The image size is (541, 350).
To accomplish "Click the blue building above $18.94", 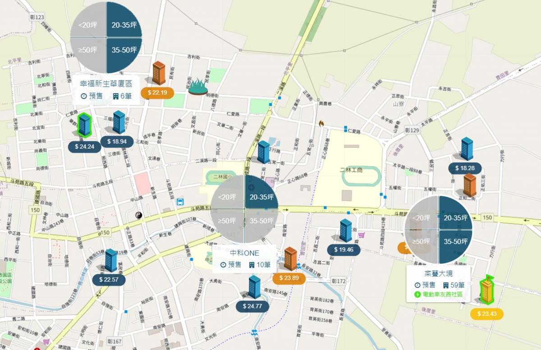I will 119,122.
